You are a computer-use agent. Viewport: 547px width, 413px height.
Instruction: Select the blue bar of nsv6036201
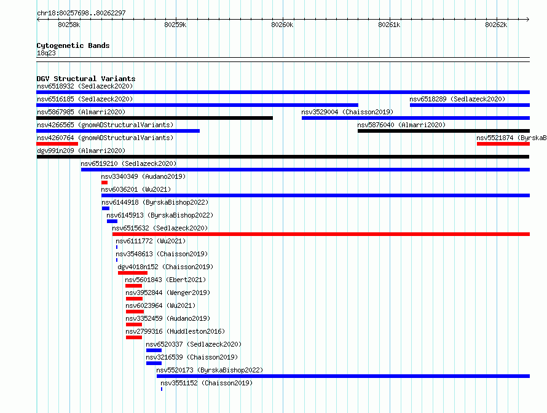[315, 195]
